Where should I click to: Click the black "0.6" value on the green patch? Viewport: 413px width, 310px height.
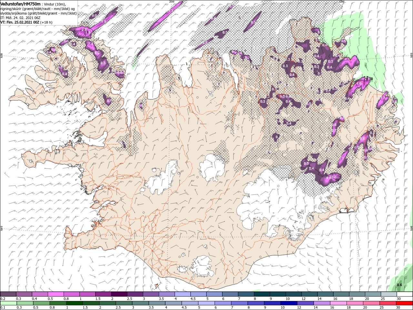click(399, 285)
